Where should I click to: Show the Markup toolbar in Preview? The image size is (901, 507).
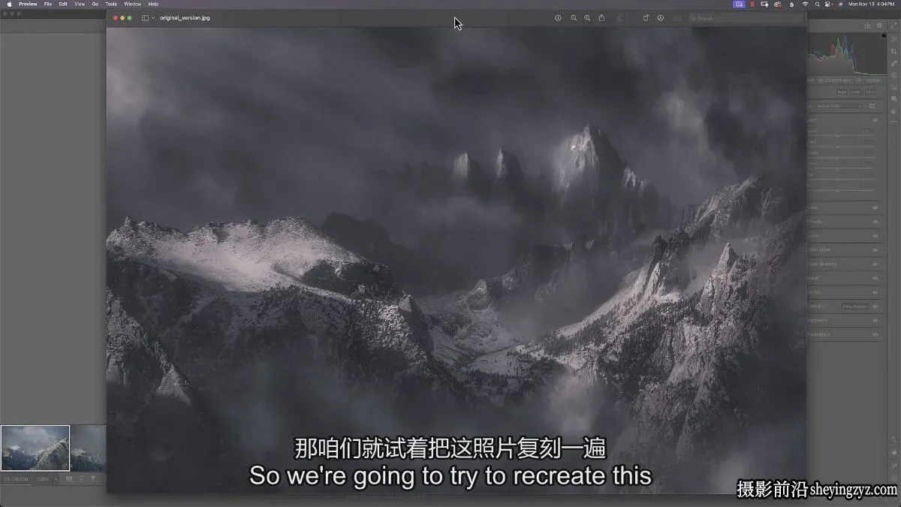pos(661,18)
